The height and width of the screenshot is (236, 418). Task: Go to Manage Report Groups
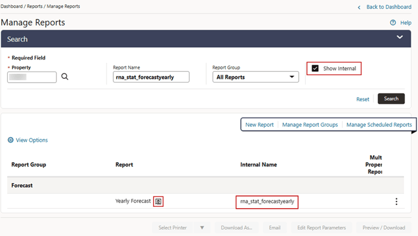(x=310, y=125)
